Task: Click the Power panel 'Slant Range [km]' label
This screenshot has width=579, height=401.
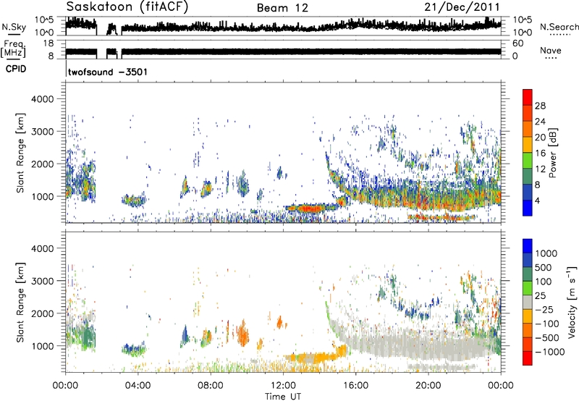Action: [x=20, y=153]
